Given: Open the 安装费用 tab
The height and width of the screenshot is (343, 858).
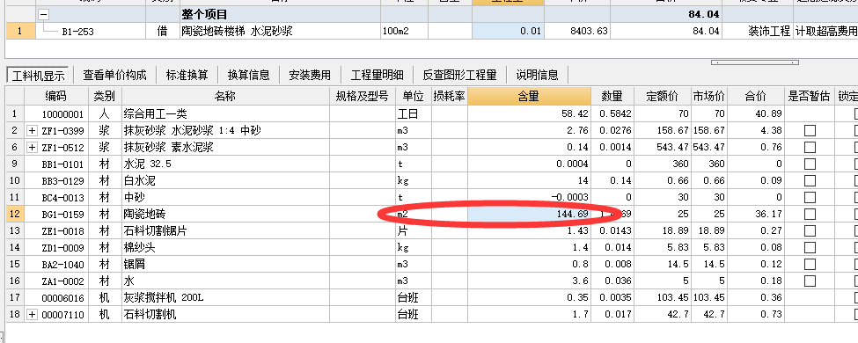Looking at the screenshot, I should pyautogui.click(x=310, y=75).
